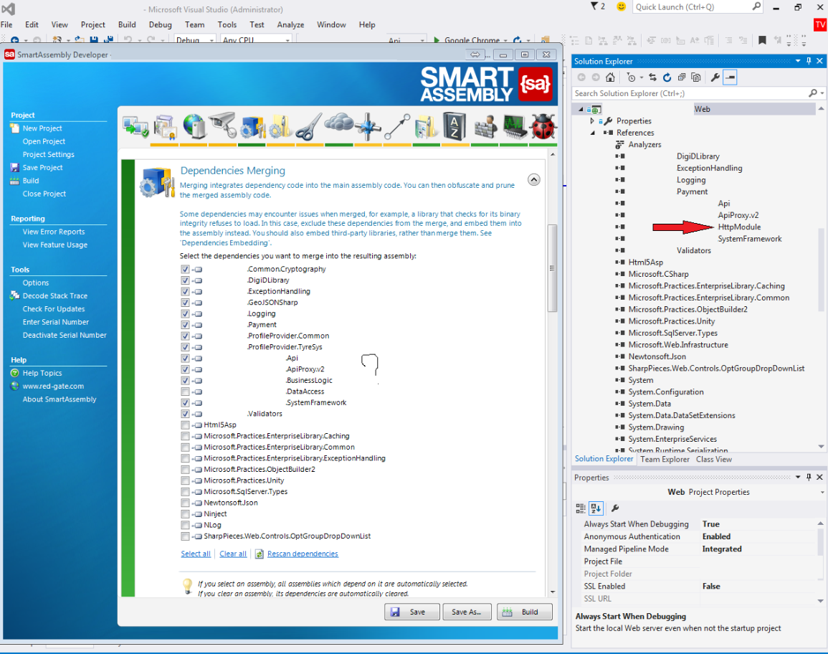Open the ladybug debugging icon

tap(543, 126)
